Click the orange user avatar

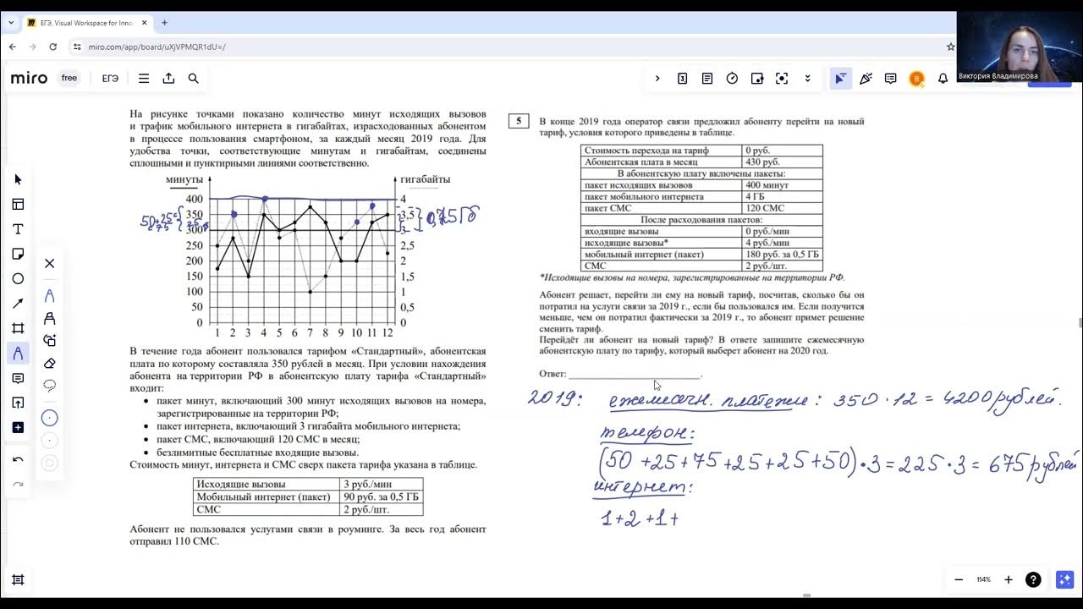coord(916,79)
